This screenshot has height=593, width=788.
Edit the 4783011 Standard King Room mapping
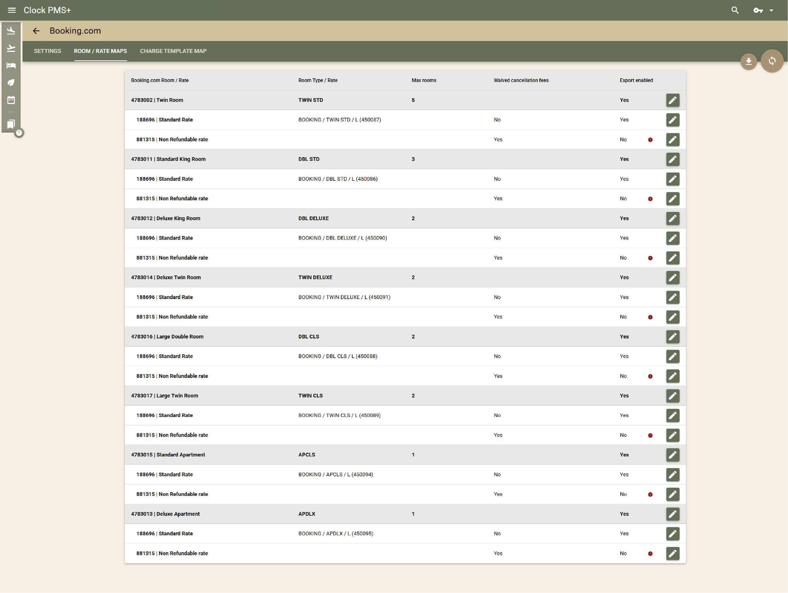673,159
